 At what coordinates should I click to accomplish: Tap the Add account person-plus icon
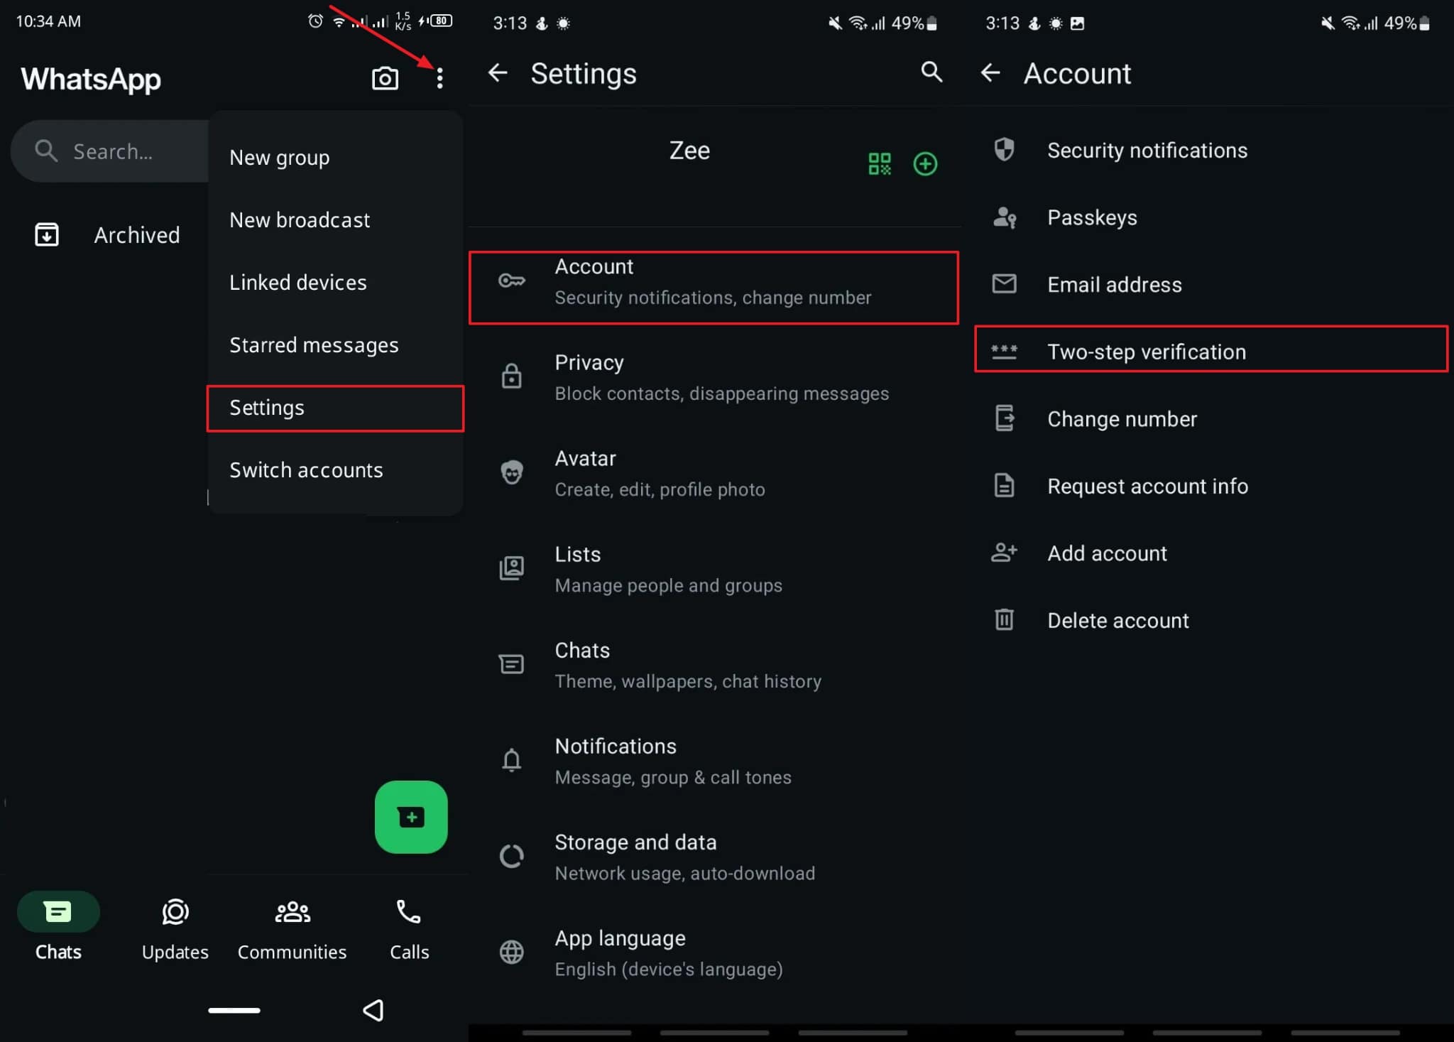tap(1004, 552)
